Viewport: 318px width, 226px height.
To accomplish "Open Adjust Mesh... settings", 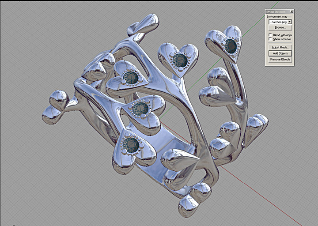I will [x=280, y=47].
